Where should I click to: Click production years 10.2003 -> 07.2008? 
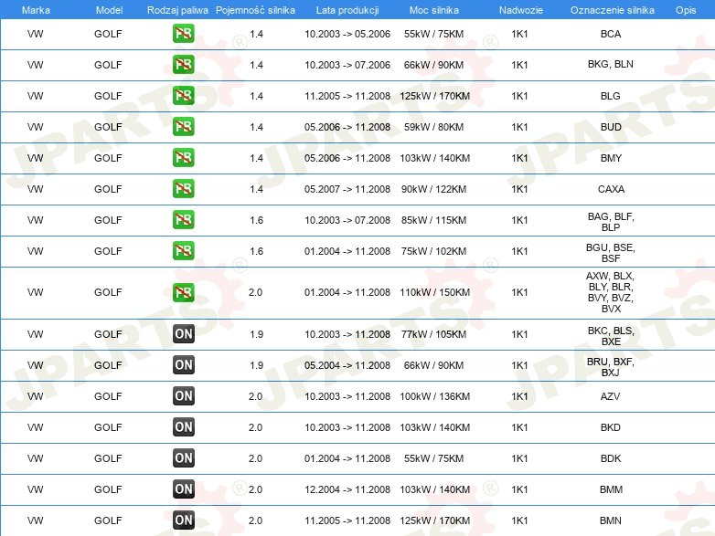pos(347,220)
